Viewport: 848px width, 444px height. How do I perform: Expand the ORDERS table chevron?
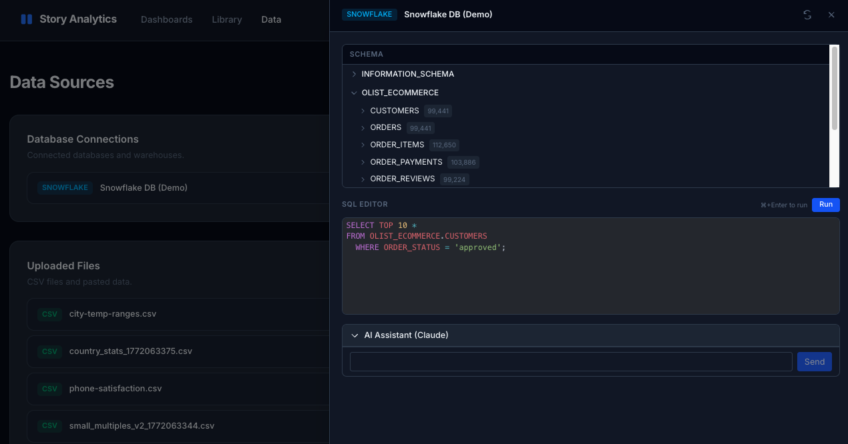tap(363, 127)
